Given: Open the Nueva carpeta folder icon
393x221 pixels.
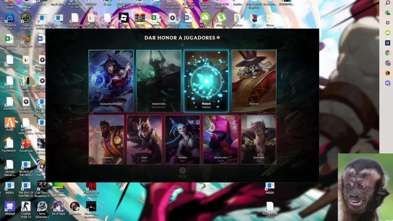Looking at the screenshot, I should point(270,21).
